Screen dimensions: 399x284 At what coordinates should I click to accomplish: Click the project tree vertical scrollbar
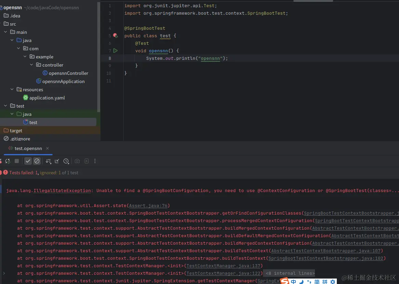(98, 57)
